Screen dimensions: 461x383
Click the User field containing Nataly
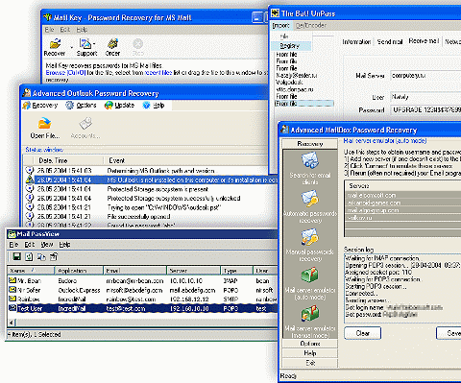click(x=425, y=97)
